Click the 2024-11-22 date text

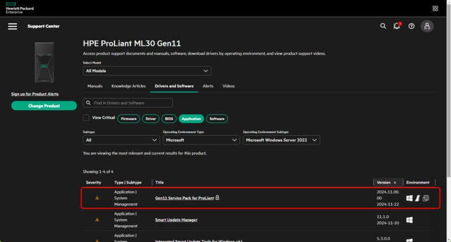[388, 204]
